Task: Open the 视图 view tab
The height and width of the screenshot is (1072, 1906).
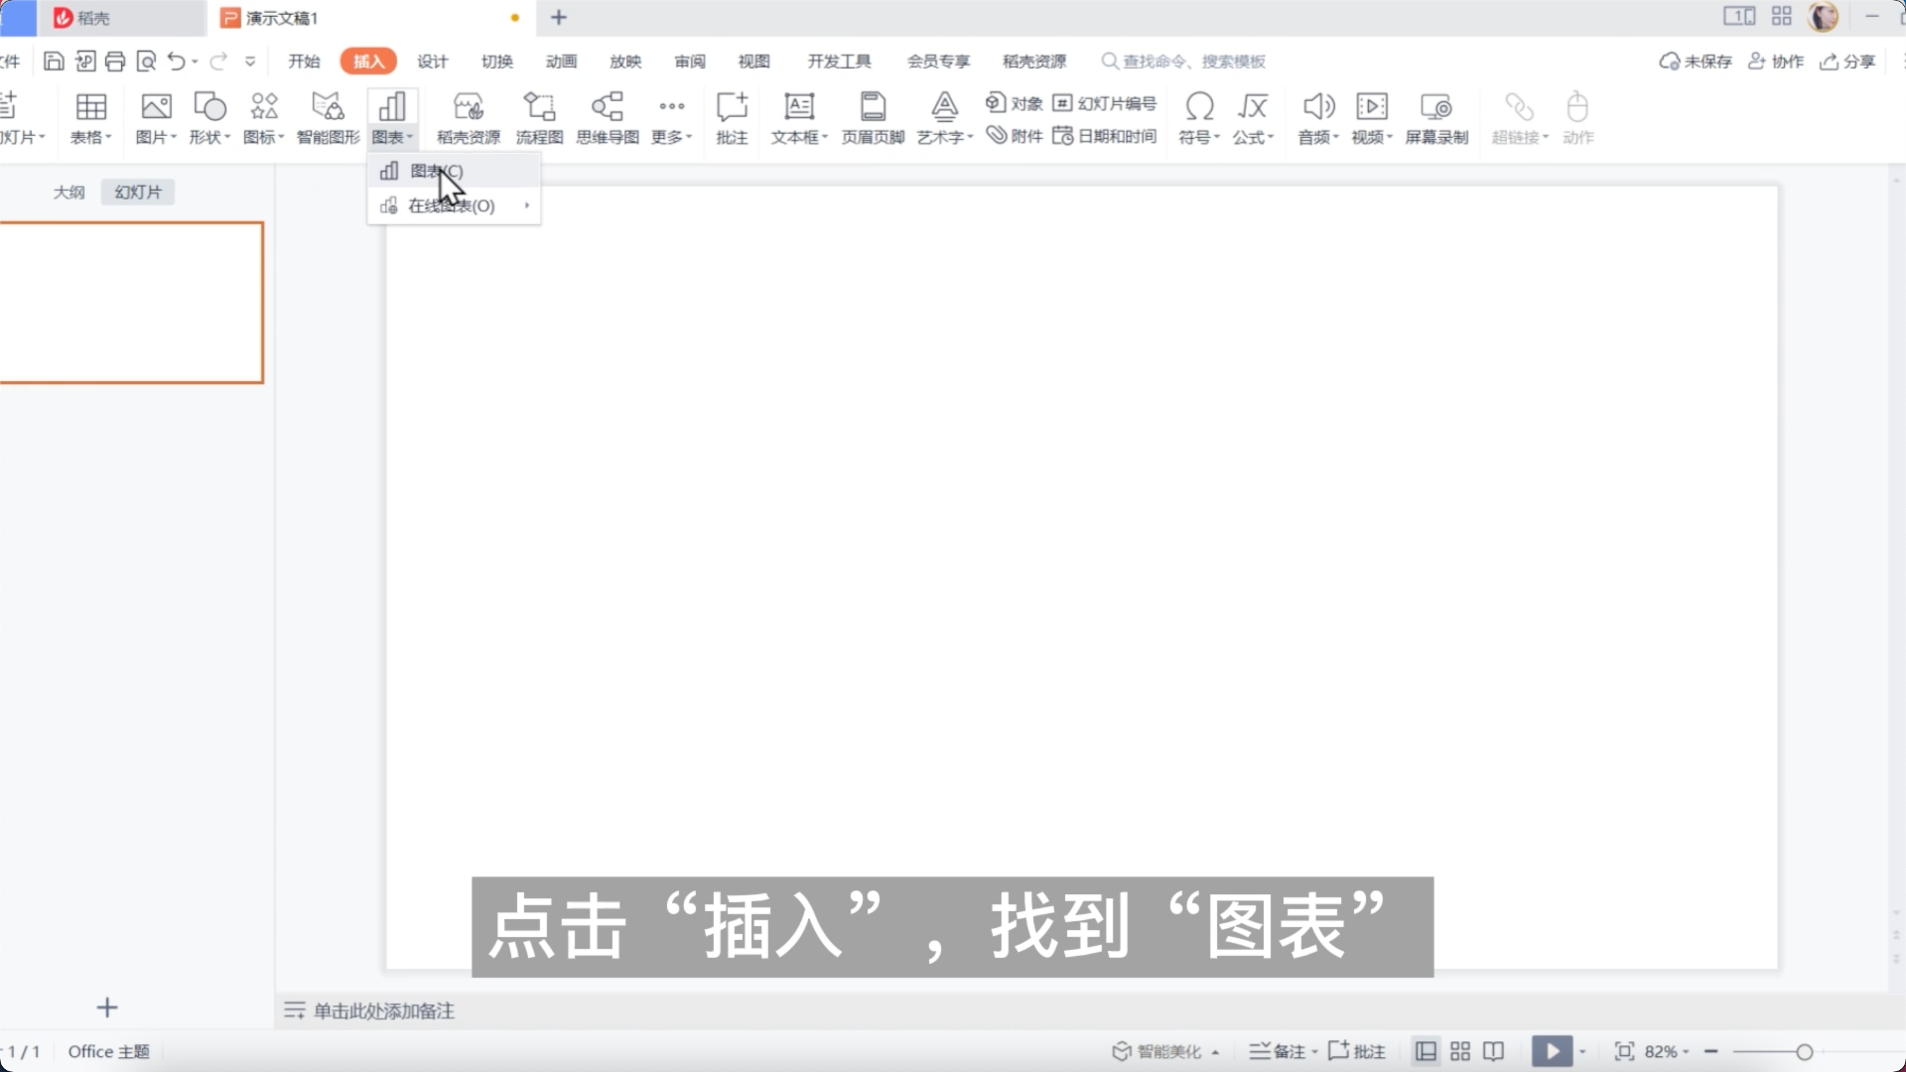Action: [754, 61]
